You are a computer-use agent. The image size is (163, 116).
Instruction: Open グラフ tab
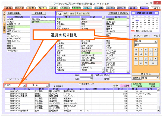pyautogui.click(x=87, y=8)
